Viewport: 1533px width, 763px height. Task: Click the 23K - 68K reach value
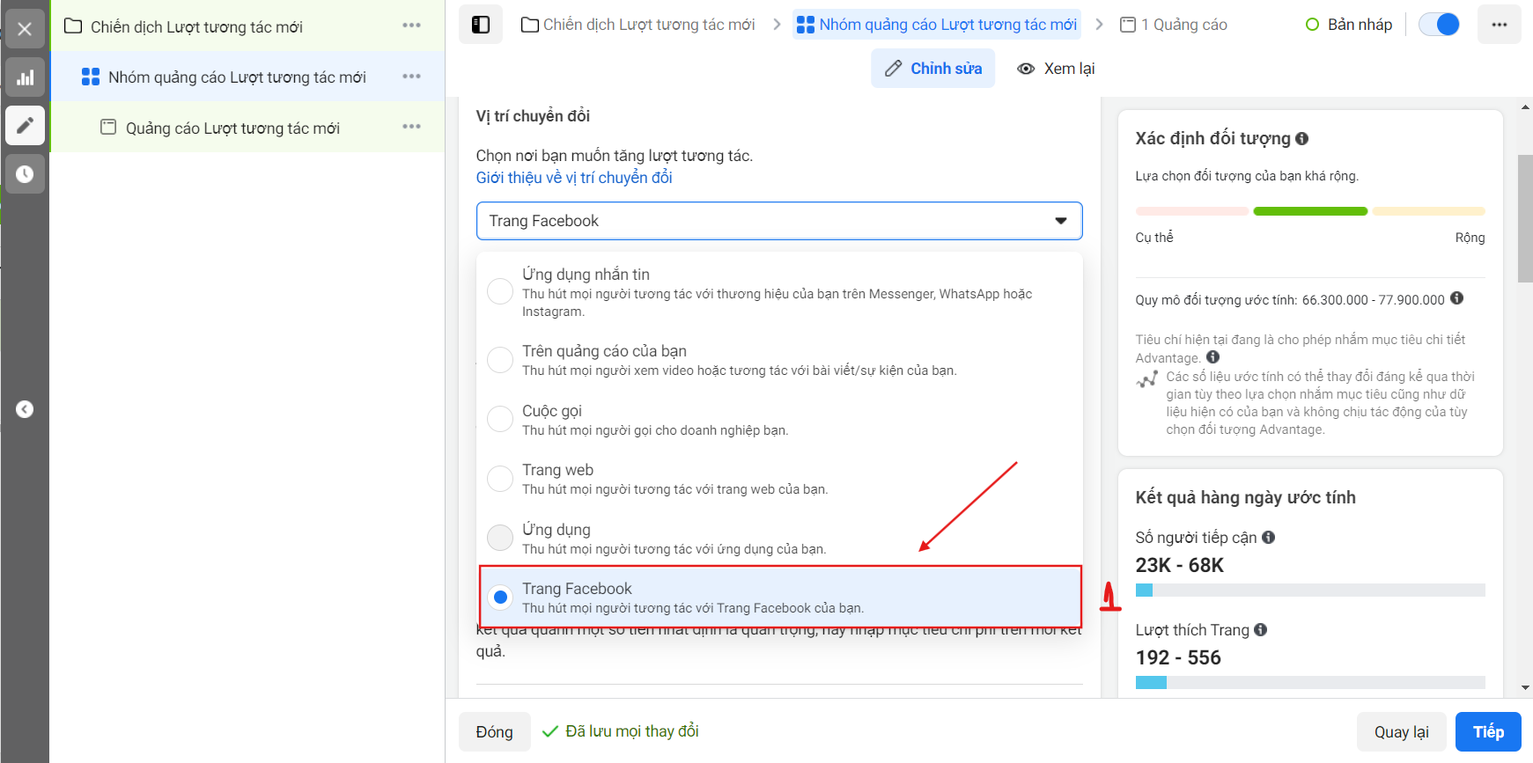[x=1179, y=565]
